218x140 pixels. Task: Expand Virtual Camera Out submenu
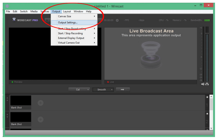tap(74, 43)
